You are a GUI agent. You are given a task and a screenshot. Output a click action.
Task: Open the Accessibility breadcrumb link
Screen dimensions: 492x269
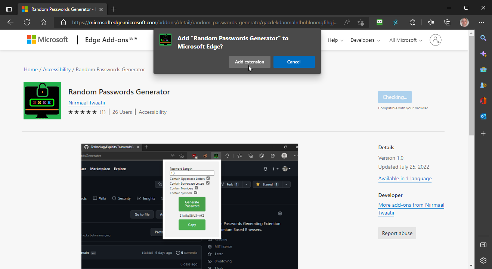(57, 69)
